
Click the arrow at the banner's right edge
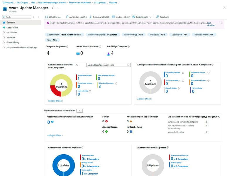221,23
